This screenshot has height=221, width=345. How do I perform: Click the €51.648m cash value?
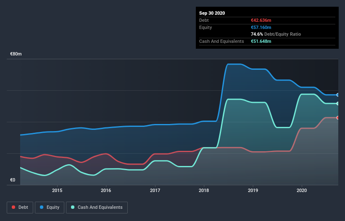point(261,41)
